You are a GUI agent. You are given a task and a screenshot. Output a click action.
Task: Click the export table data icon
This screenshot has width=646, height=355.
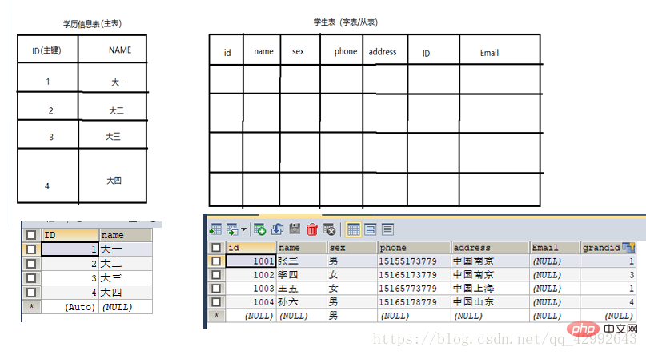(215, 229)
